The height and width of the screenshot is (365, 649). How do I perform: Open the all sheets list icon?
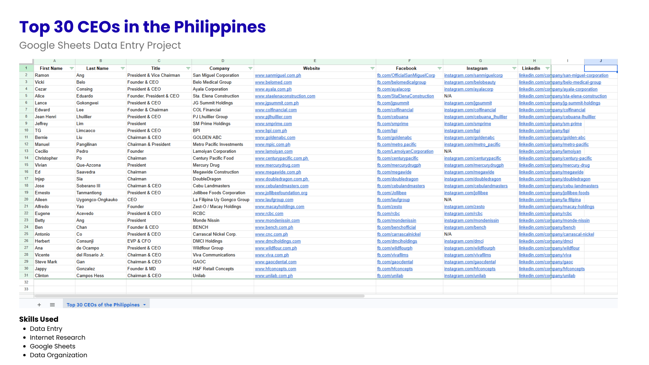52,305
